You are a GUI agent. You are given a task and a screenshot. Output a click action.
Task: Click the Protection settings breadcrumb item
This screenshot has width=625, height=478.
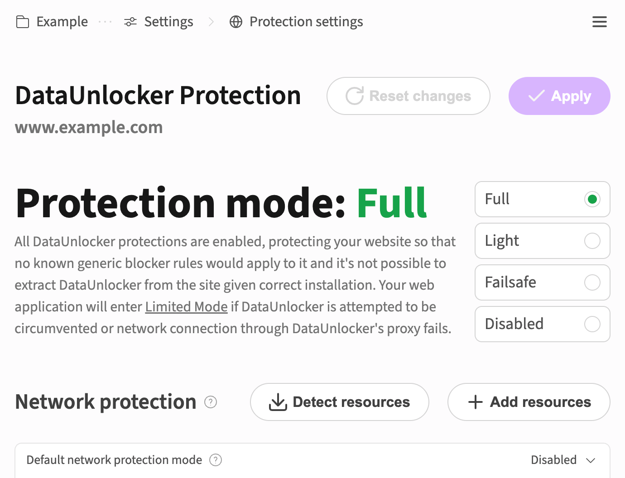(x=306, y=22)
